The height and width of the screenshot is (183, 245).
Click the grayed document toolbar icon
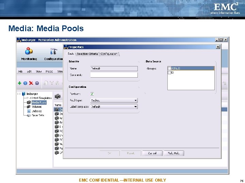[x=46, y=83]
